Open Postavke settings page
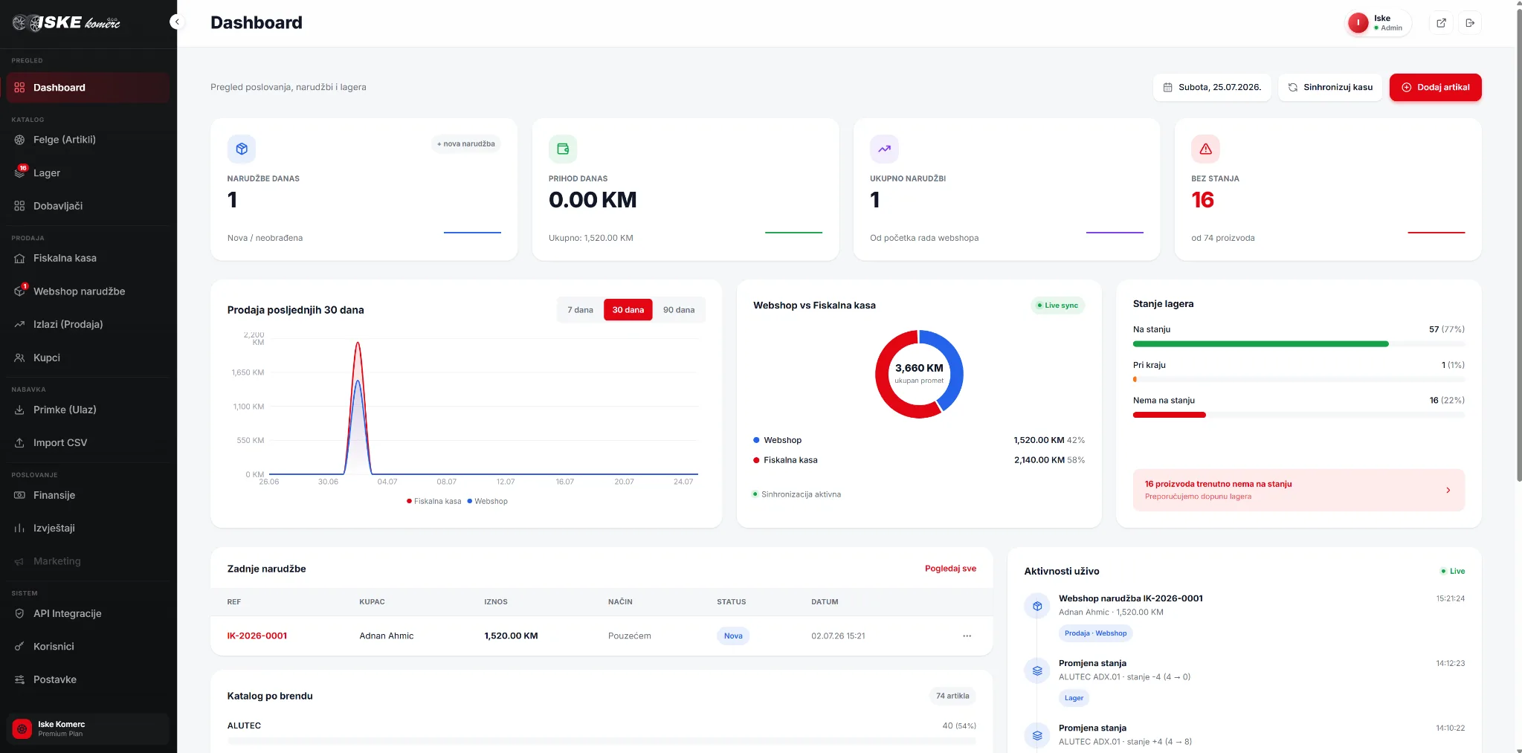This screenshot has height=753, width=1522. point(88,679)
